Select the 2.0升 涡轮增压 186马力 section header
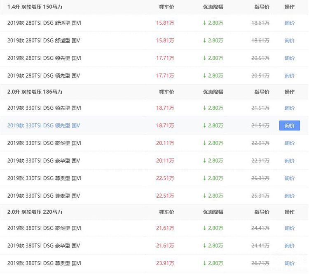The width and height of the screenshot is (309, 274). [x=35, y=92]
